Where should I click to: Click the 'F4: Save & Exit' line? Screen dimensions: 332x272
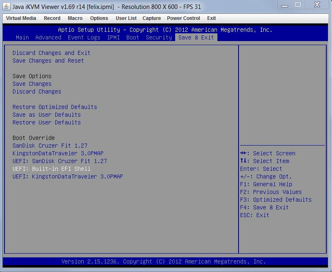[x=265, y=207]
